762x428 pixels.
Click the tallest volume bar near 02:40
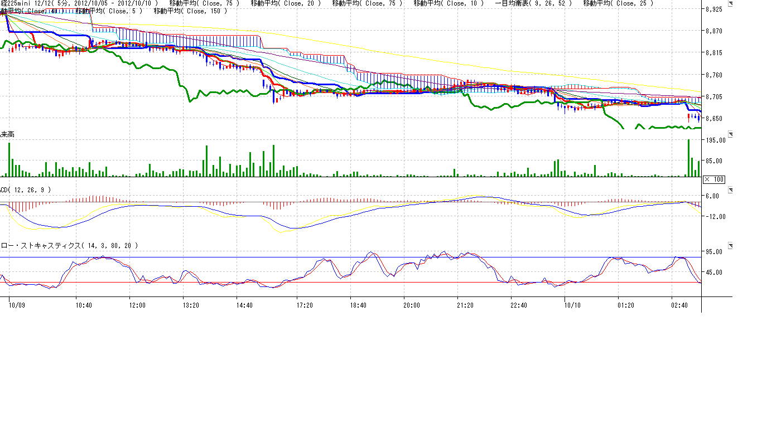(x=689, y=158)
